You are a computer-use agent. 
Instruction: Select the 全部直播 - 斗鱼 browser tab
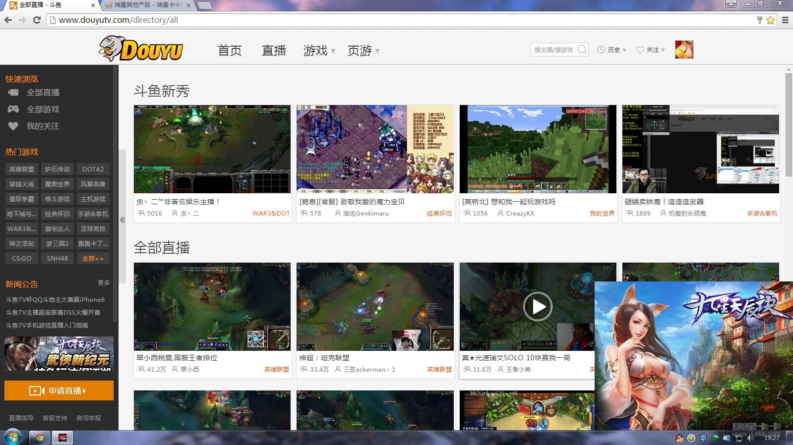pos(51,5)
